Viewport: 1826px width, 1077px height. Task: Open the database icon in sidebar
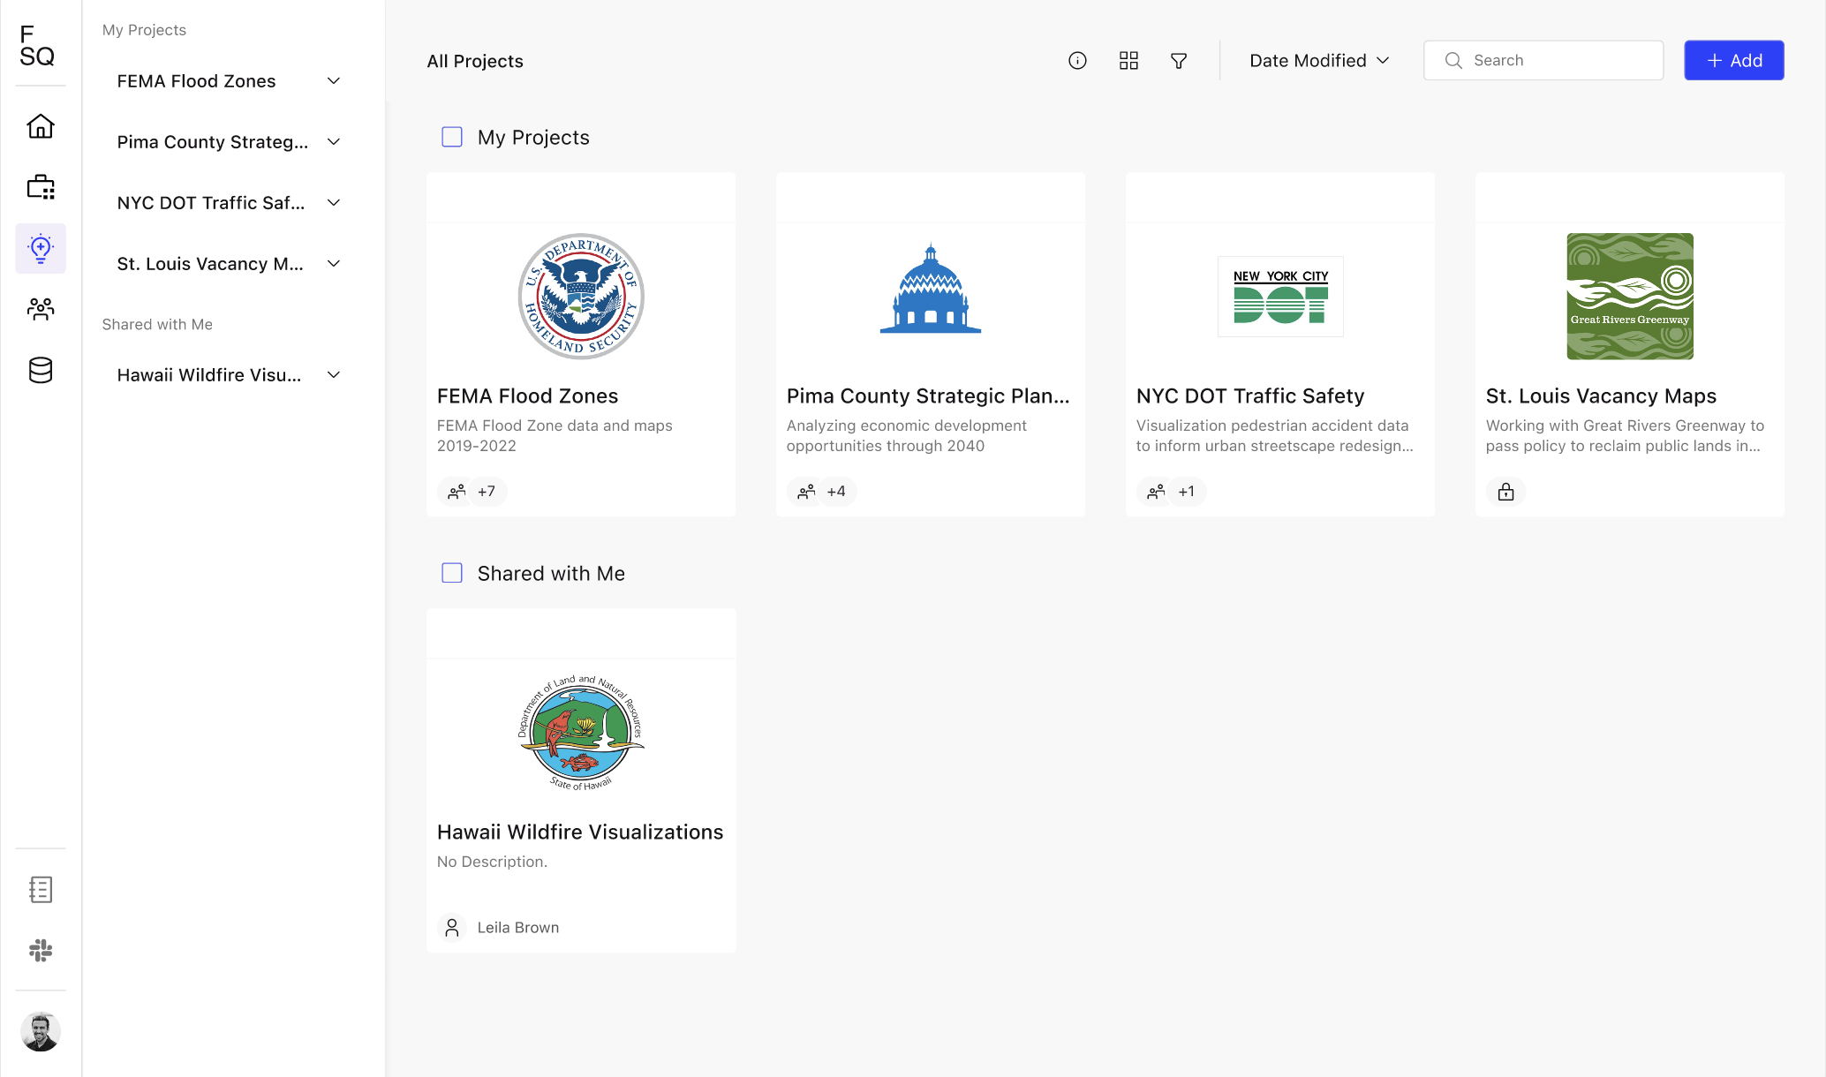tap(41, 370)
